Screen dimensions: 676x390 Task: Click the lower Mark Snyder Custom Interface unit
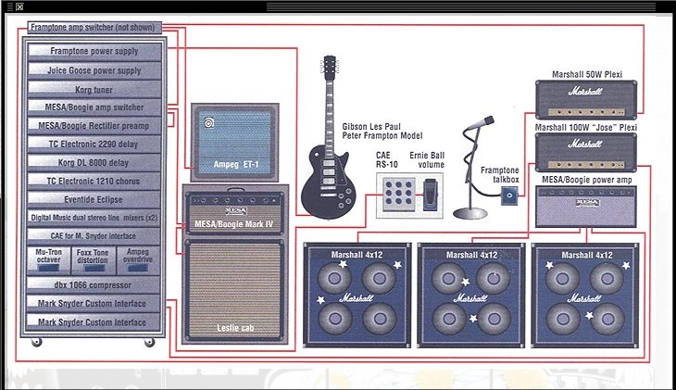(x=94, y=321)
